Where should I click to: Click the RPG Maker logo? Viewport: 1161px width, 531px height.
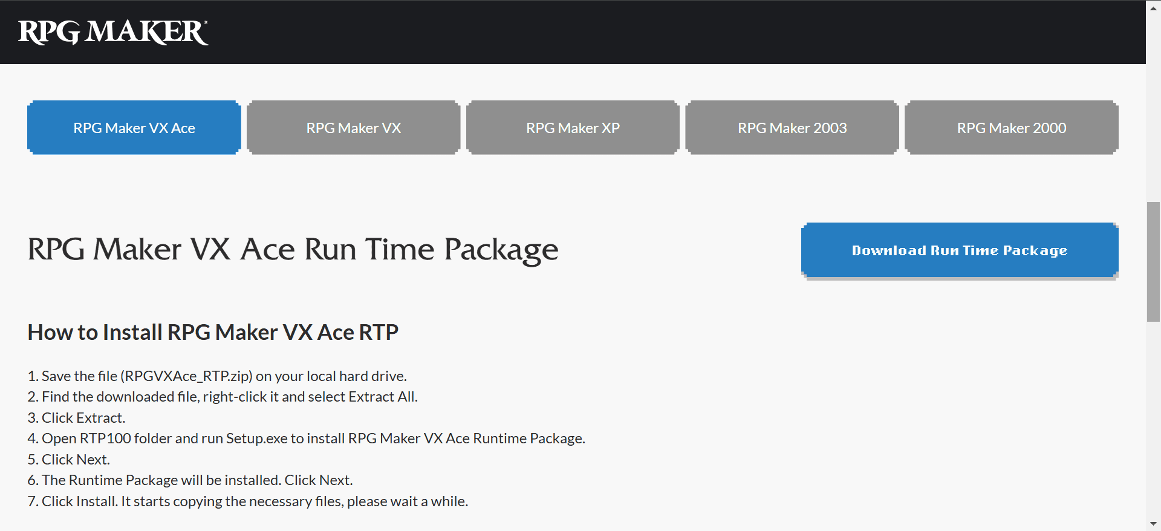(x=113, y=32)
